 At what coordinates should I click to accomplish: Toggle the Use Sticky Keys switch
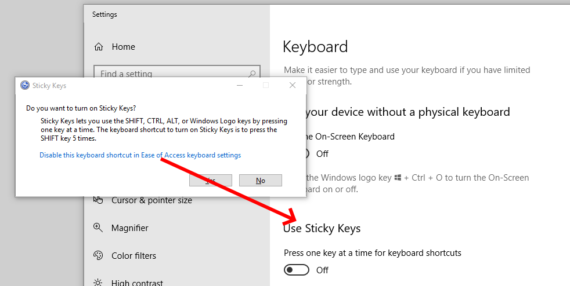coord(296,270)
